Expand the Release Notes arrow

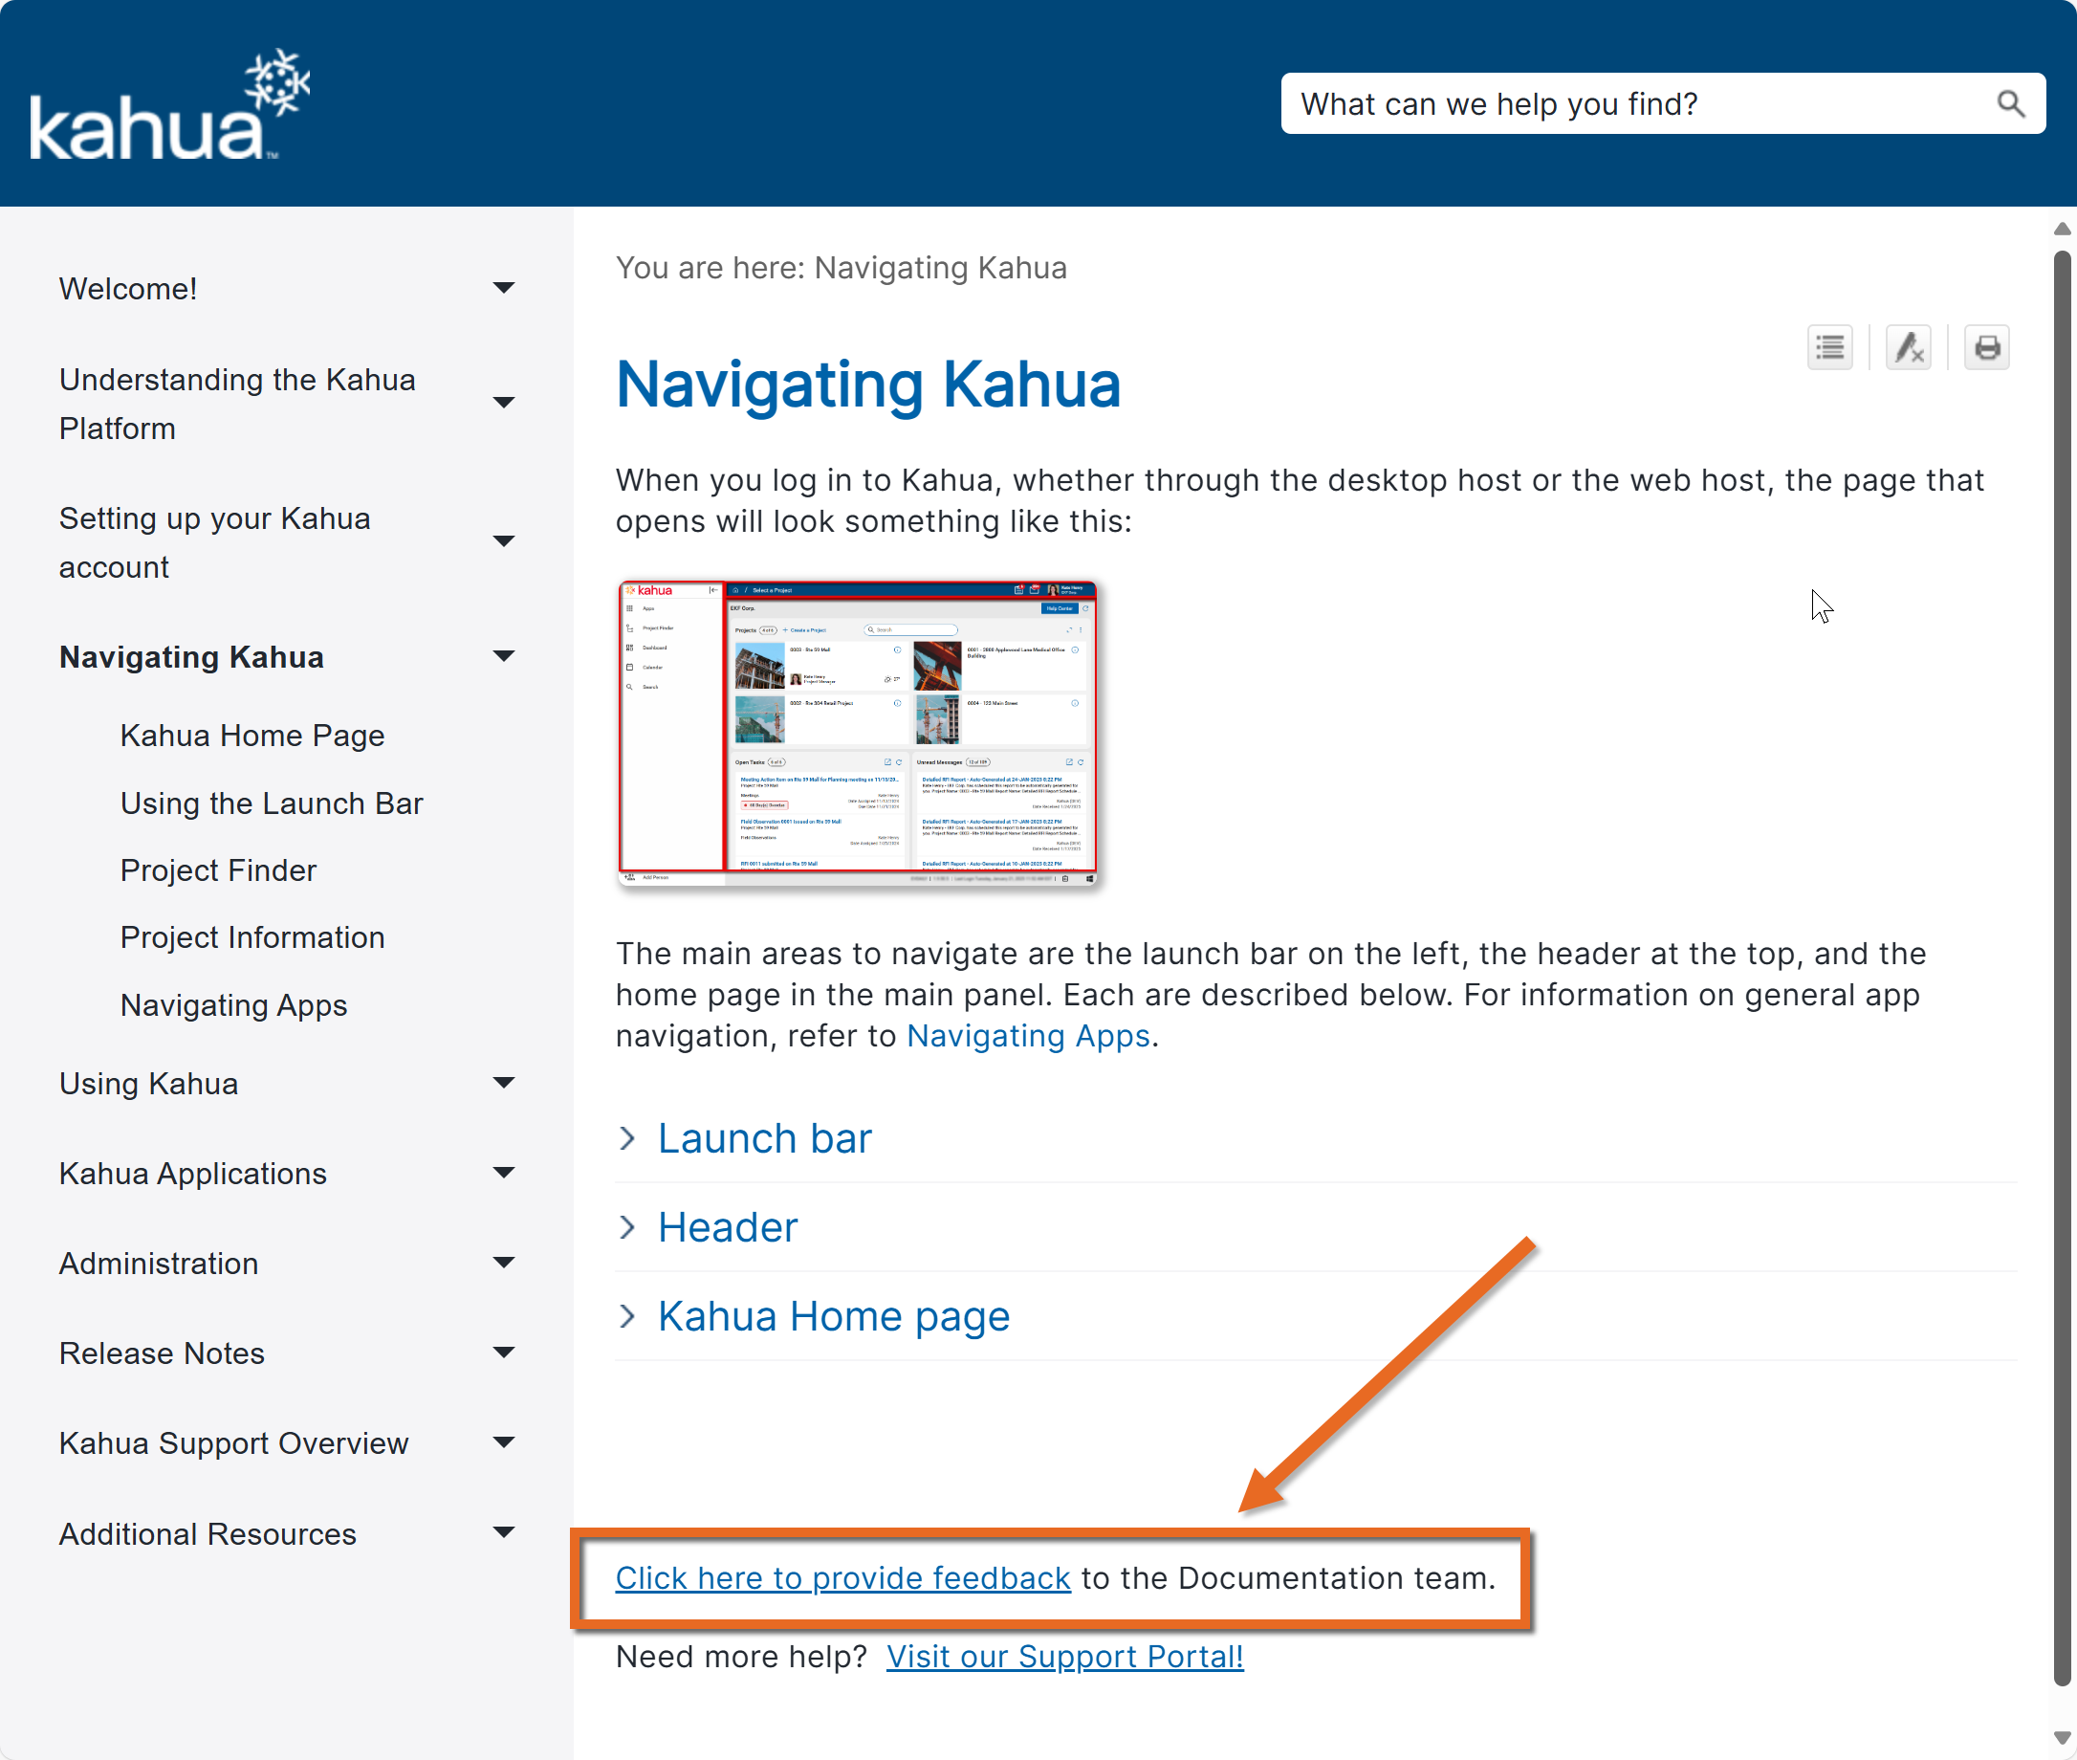pyautogui.click(x=504, y=1353)
